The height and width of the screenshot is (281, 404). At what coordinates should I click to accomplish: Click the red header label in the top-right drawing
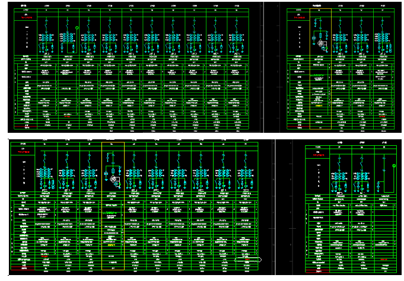coord(300,18)
